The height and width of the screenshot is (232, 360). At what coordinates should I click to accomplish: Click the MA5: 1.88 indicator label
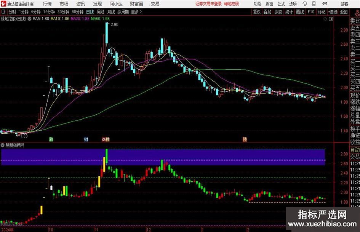(x=41, y=19)
